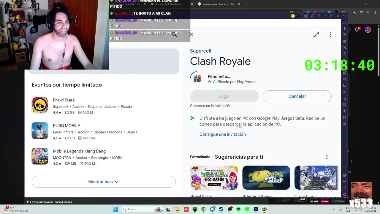Close the Play Store search with the X

pos(191,34)
